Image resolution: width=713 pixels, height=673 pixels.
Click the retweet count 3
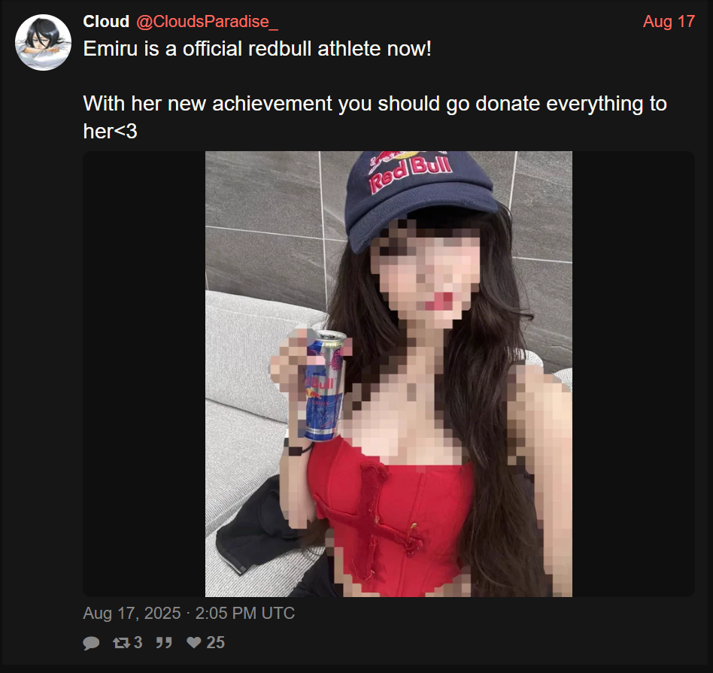pos(138,642)
